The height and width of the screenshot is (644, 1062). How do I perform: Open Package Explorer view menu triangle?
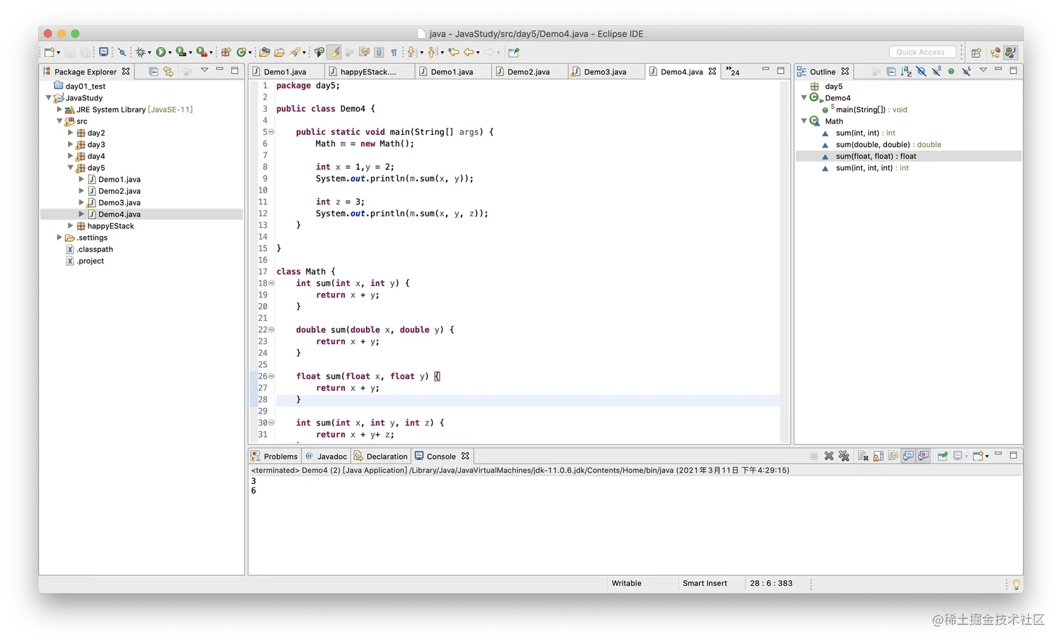(x=204, y=70)
